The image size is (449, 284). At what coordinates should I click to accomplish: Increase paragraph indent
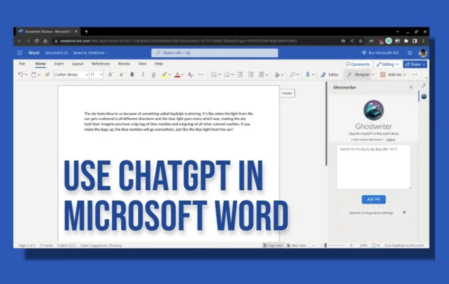[251, 74]
